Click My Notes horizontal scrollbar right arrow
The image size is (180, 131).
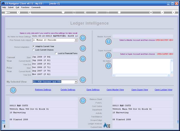169,75
